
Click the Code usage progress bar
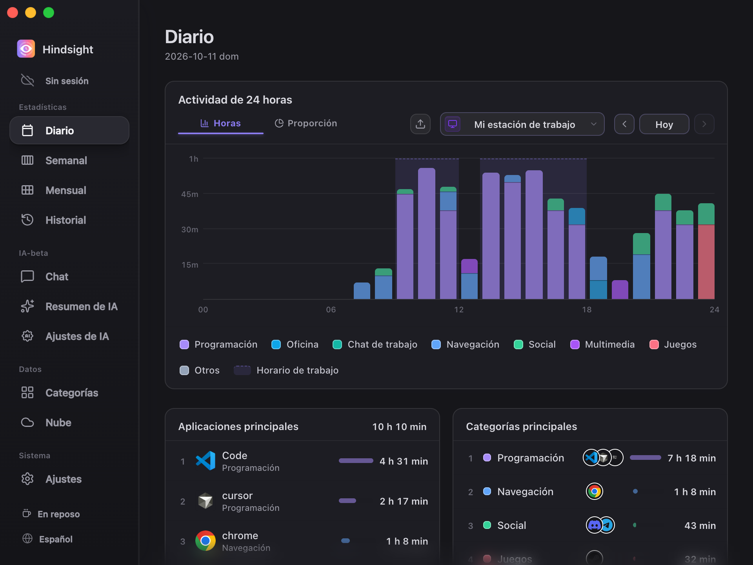tap(356, 461)
